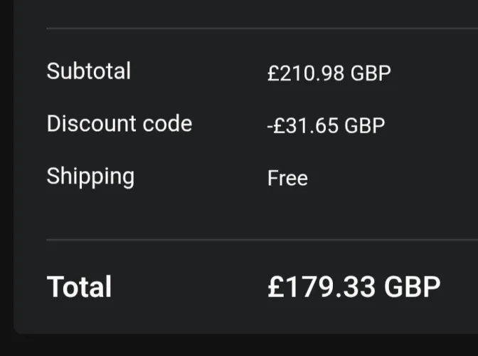This screenshot has height=356, width=478.
Task: Select the £179.33 total figure
Action: tap(322, 286)
